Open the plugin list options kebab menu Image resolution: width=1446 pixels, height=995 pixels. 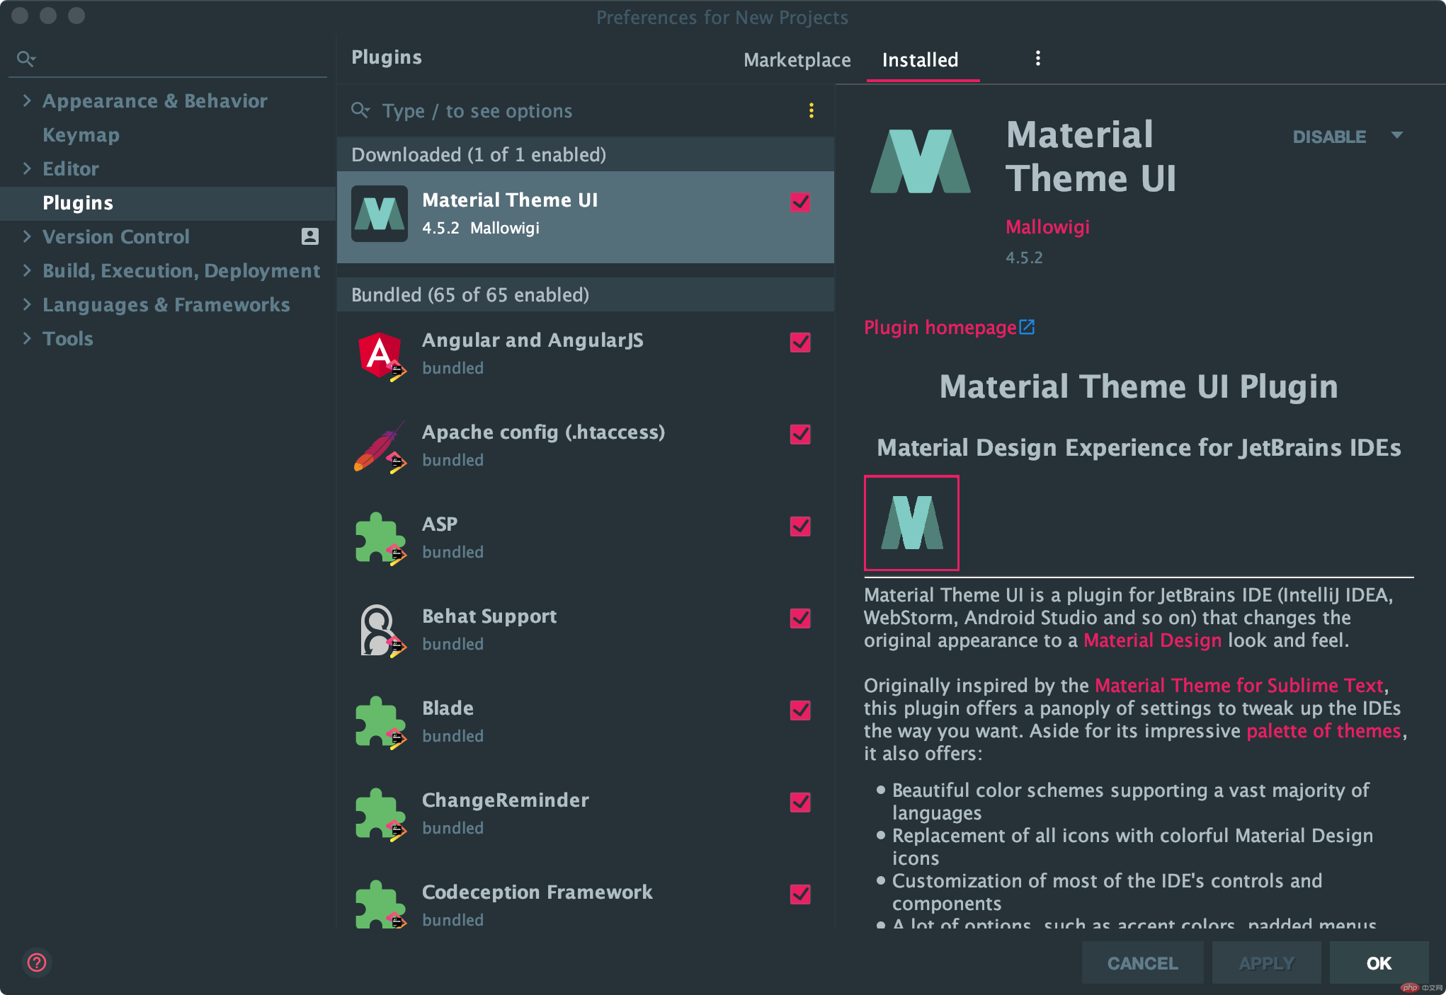812,110
